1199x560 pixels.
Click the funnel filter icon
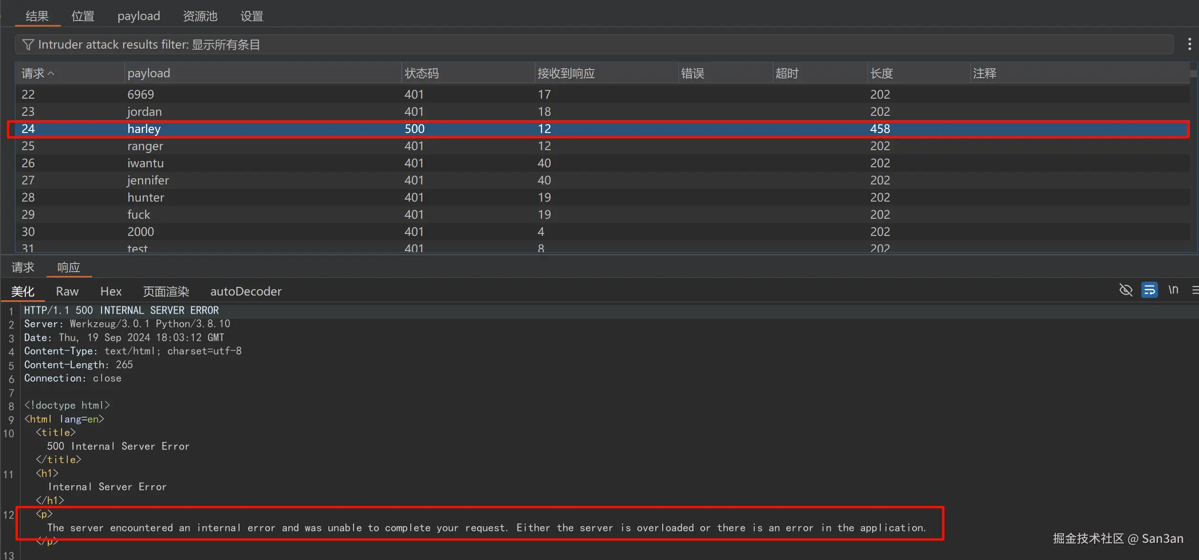coord(28,45)
